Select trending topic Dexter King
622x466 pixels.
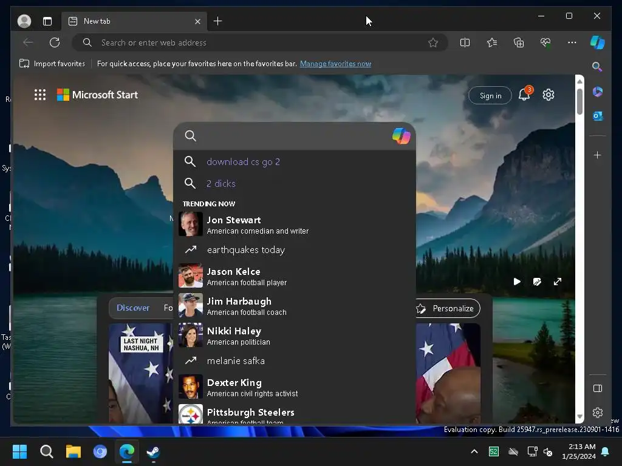click(x=295, y=387)
